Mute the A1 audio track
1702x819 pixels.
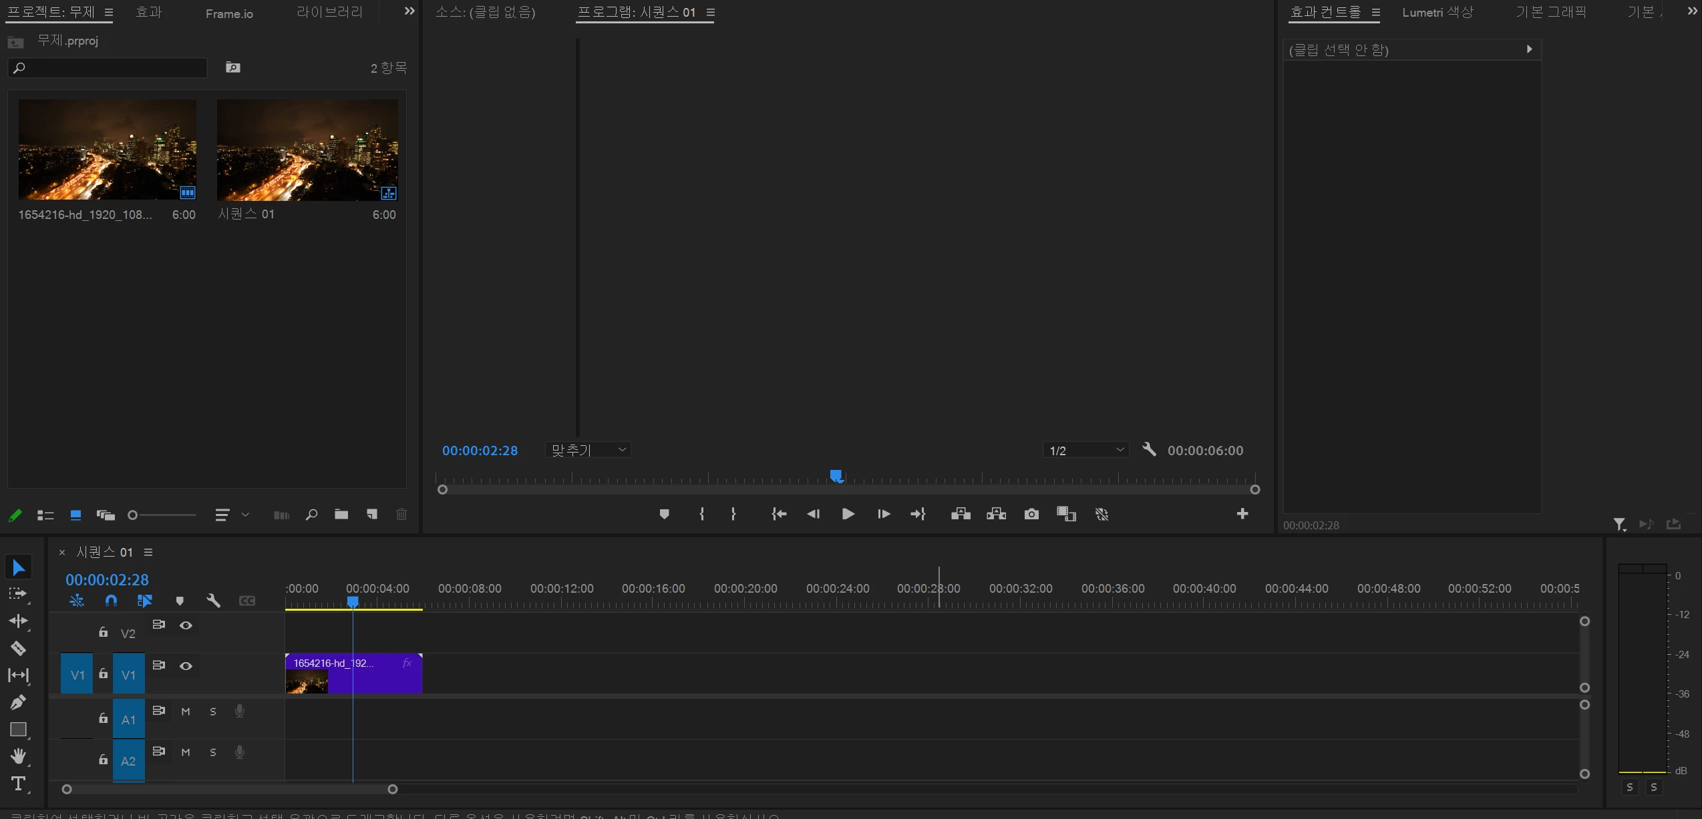click(x=186, y=712)
